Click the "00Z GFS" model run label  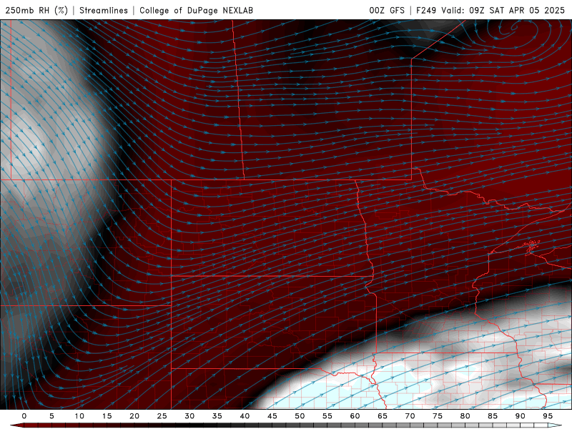click(387, 10)
